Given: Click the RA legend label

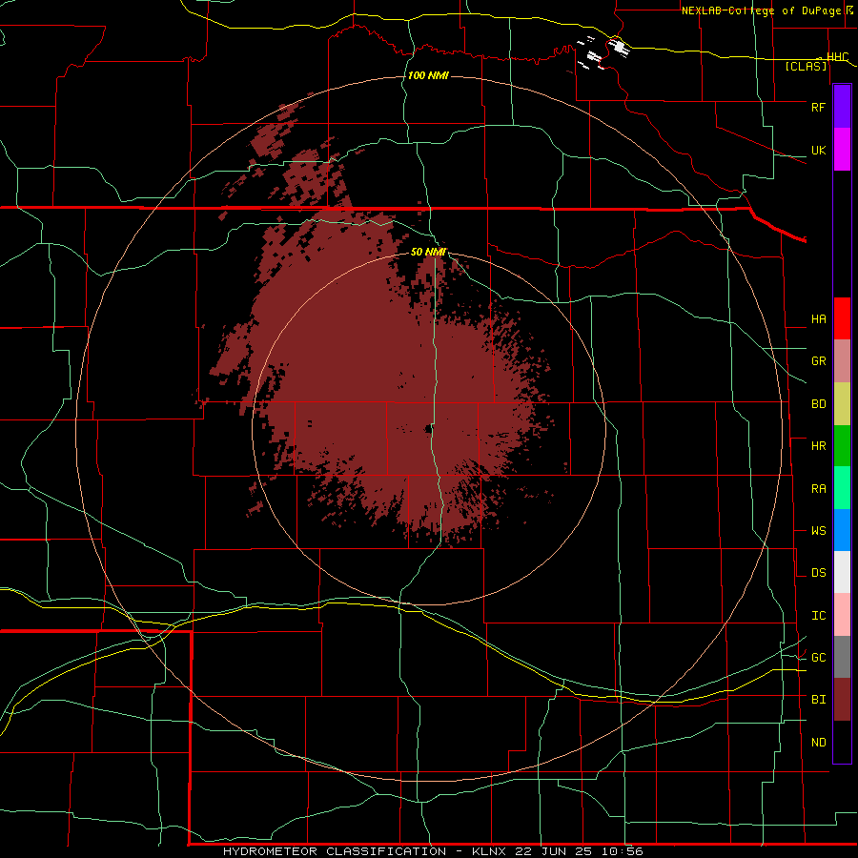Looking at the screenshot, I should [818, 489].
